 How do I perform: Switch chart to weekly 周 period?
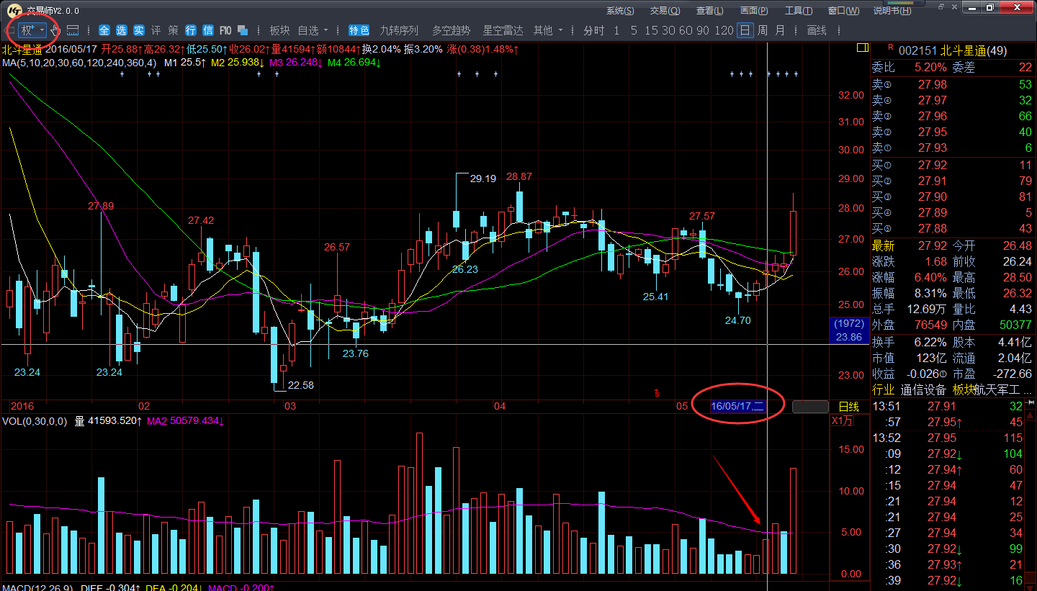[762, 30]
